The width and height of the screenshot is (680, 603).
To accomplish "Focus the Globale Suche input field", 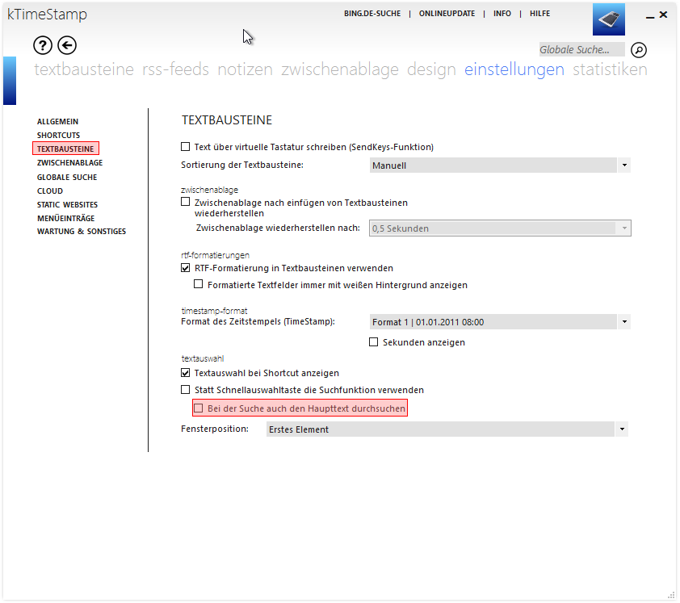I will tap(581, 50).
